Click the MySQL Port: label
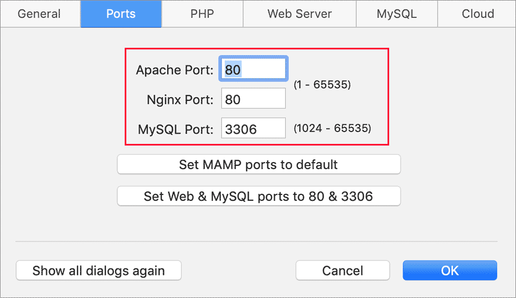This screenshot has width=516, height=298. point(176,129)
